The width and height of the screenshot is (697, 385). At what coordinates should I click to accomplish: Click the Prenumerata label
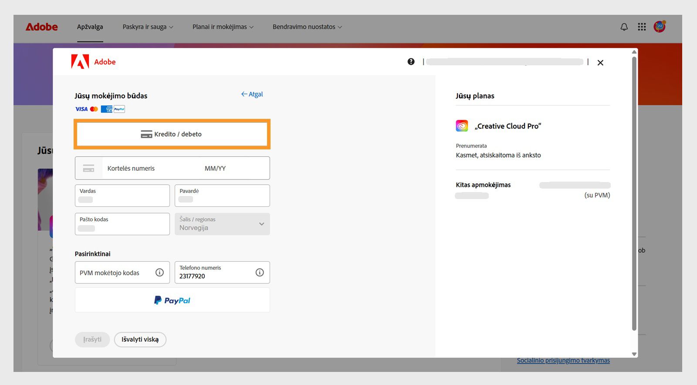click(x=471, y=146)
